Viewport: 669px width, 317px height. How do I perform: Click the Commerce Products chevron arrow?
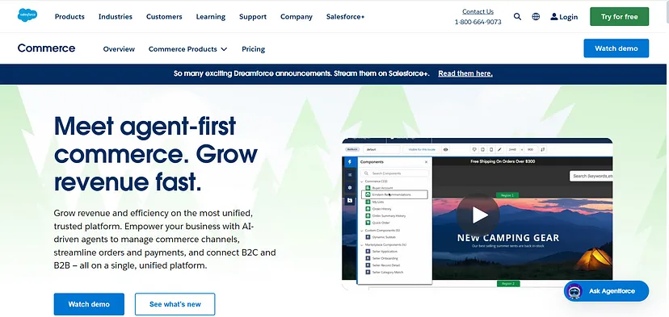click(224, 49)
